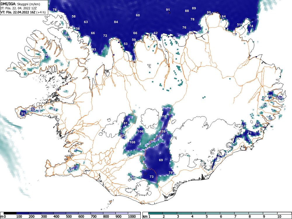Click the visibility value 103 on Snæfellsnes peninsula
The width and height of the screenshot is (292, 219).
click(33, 109)
